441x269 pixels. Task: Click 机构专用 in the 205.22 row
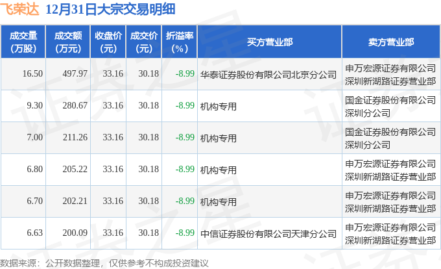219,170
